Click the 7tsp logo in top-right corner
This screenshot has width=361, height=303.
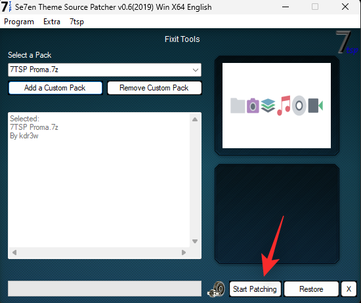pyautogui.click(x=347, y=43)
